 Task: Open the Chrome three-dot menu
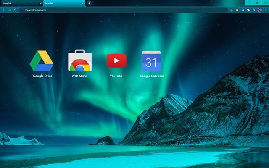pos(265,10)
